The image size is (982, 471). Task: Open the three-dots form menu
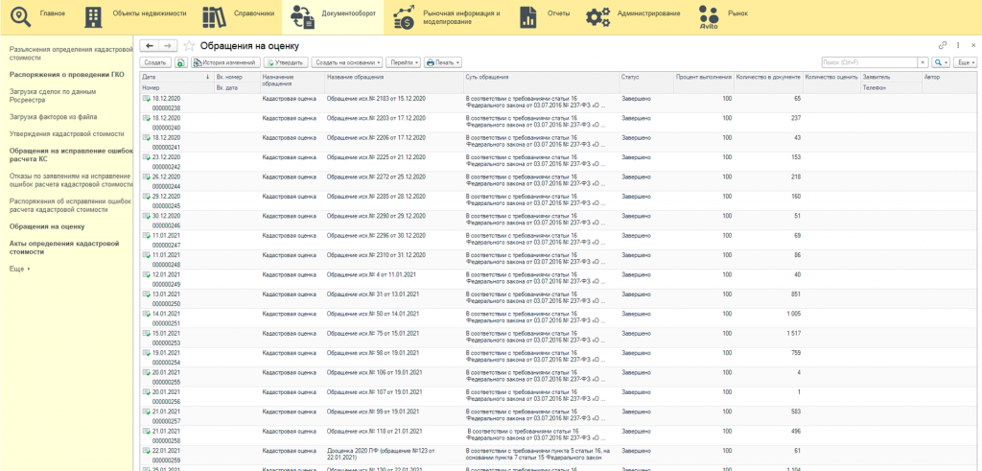(x=958, y=45)
